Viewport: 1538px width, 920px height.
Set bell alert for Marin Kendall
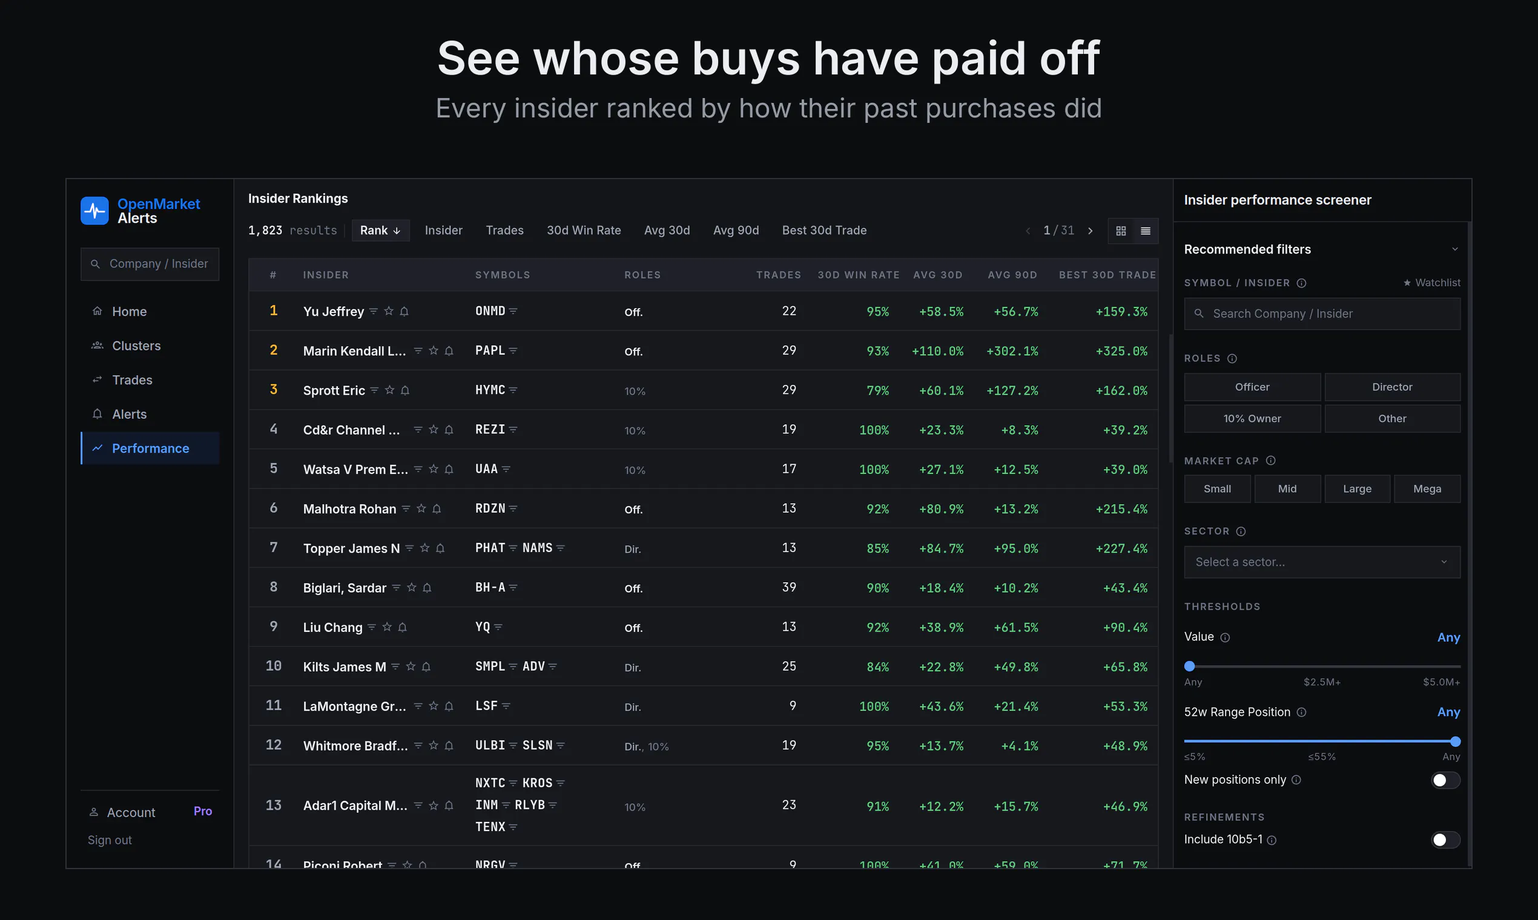click(449, 351)
